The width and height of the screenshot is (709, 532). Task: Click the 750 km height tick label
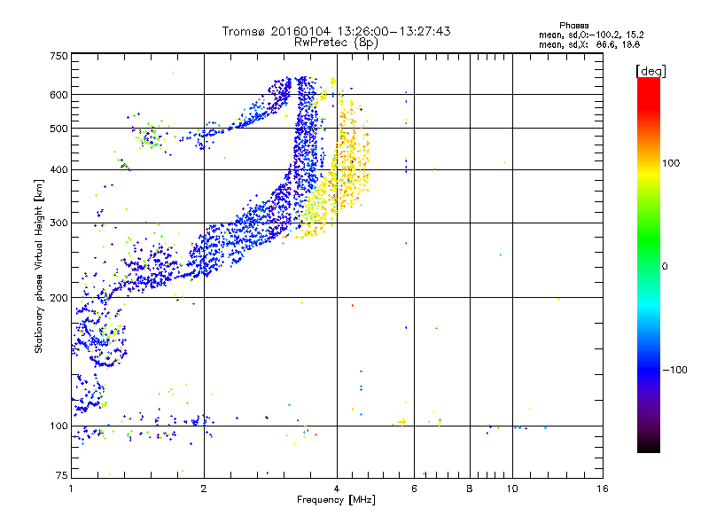[x=58, y=56]
